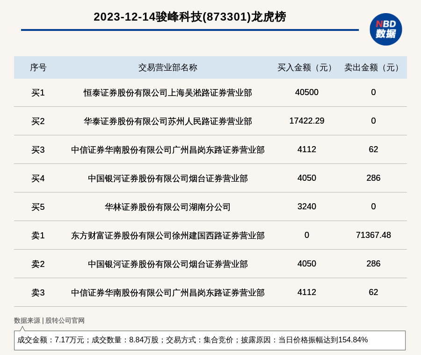Click the 17422.29 buy amount

[x=306, y=121]
